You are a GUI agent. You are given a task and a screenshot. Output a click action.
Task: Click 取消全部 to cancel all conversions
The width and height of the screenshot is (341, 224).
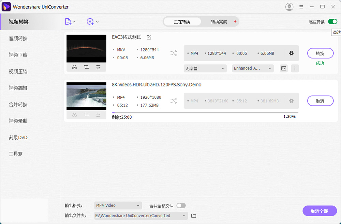pos(320,211)
